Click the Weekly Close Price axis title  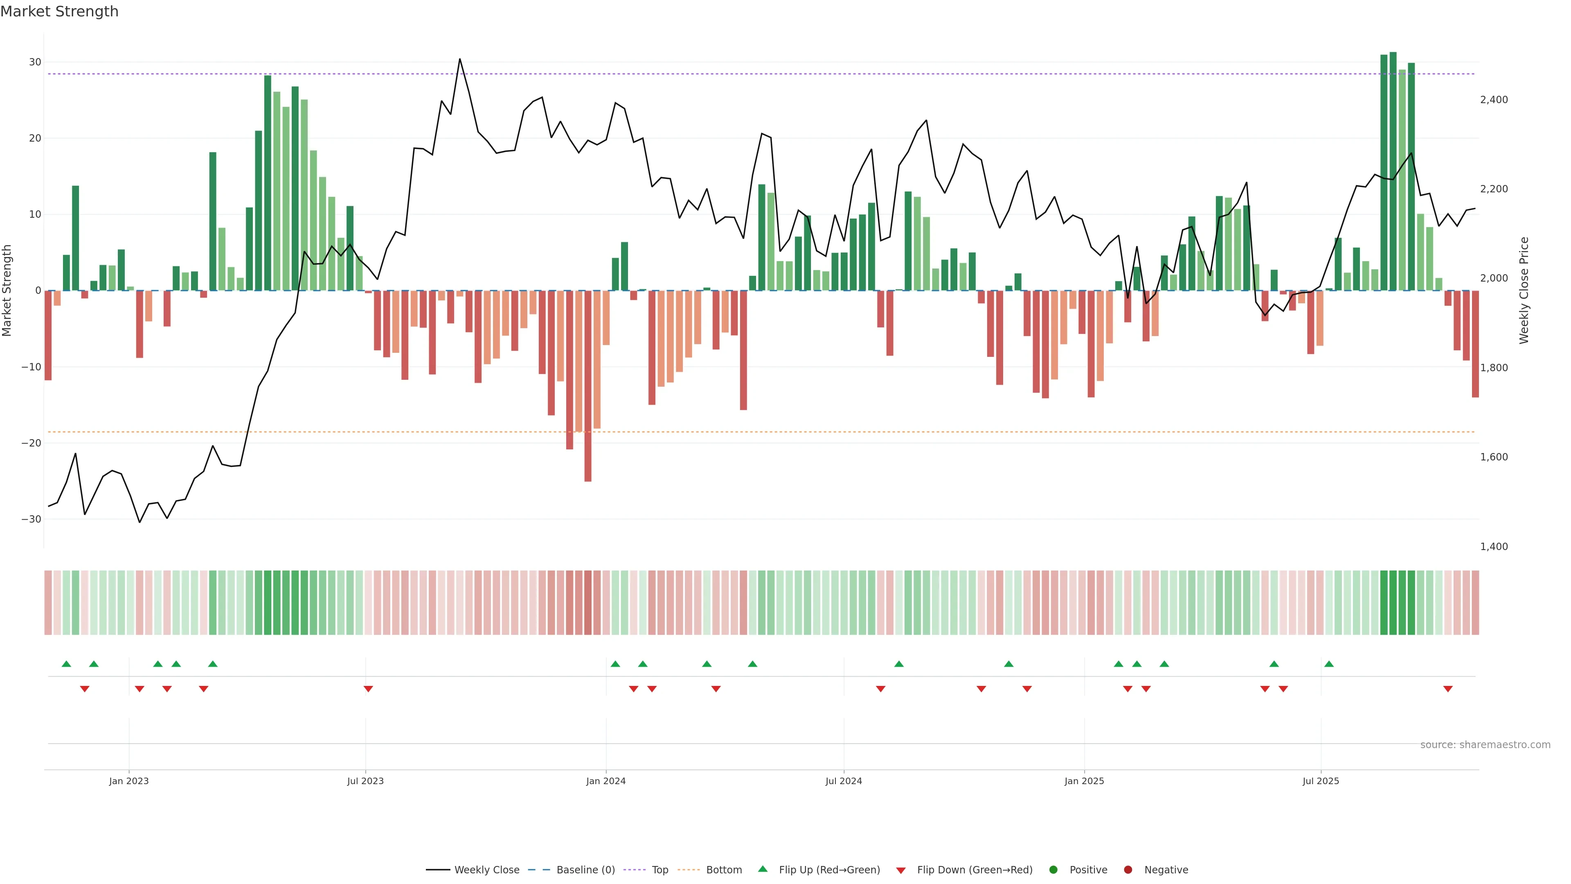(1524, 291)
